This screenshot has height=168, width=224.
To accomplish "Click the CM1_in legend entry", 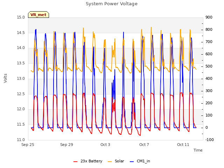I will pos(140,161).
